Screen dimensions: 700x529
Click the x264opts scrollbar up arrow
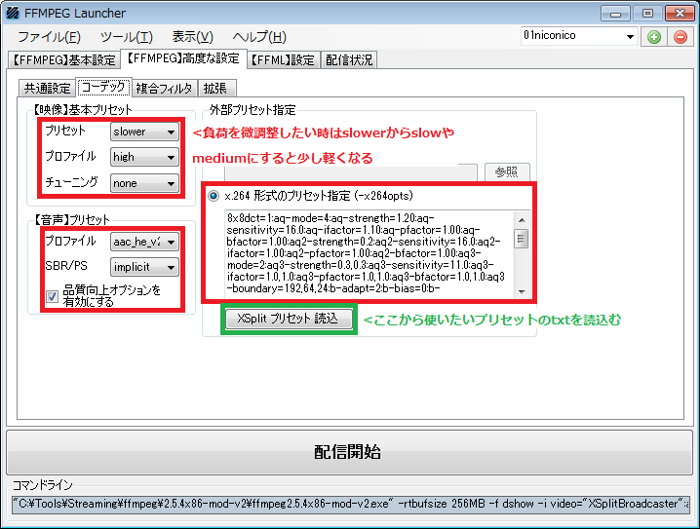point(521,219)
